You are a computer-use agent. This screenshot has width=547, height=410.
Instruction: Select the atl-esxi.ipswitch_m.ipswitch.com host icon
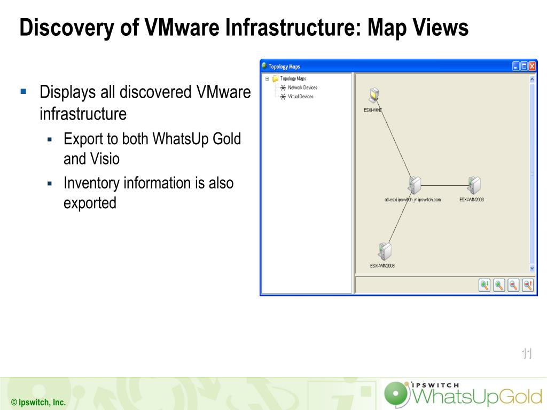click(x=415, y=185)
